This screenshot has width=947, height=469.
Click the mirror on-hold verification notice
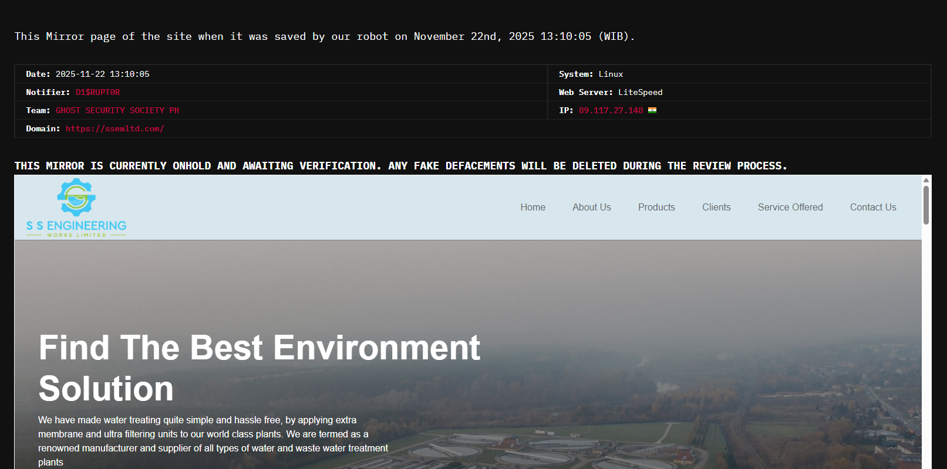[x=400, y=166]
